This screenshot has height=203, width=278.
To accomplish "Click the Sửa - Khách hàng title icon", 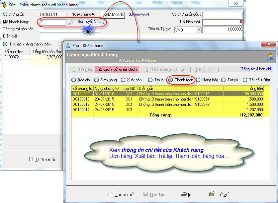I will coord(68,46).
